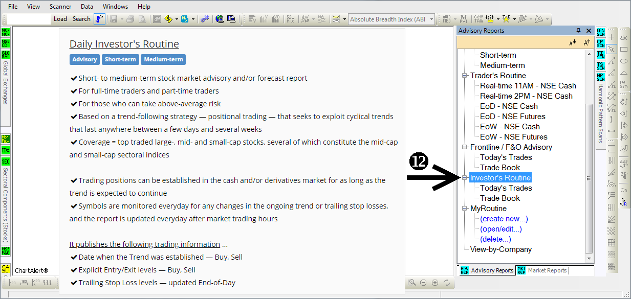Click the symbol input field in toolbar
Viewport: 631px width, 299px height.
click(29, 19)
